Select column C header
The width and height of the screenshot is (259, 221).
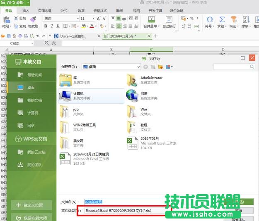(151, 50)
